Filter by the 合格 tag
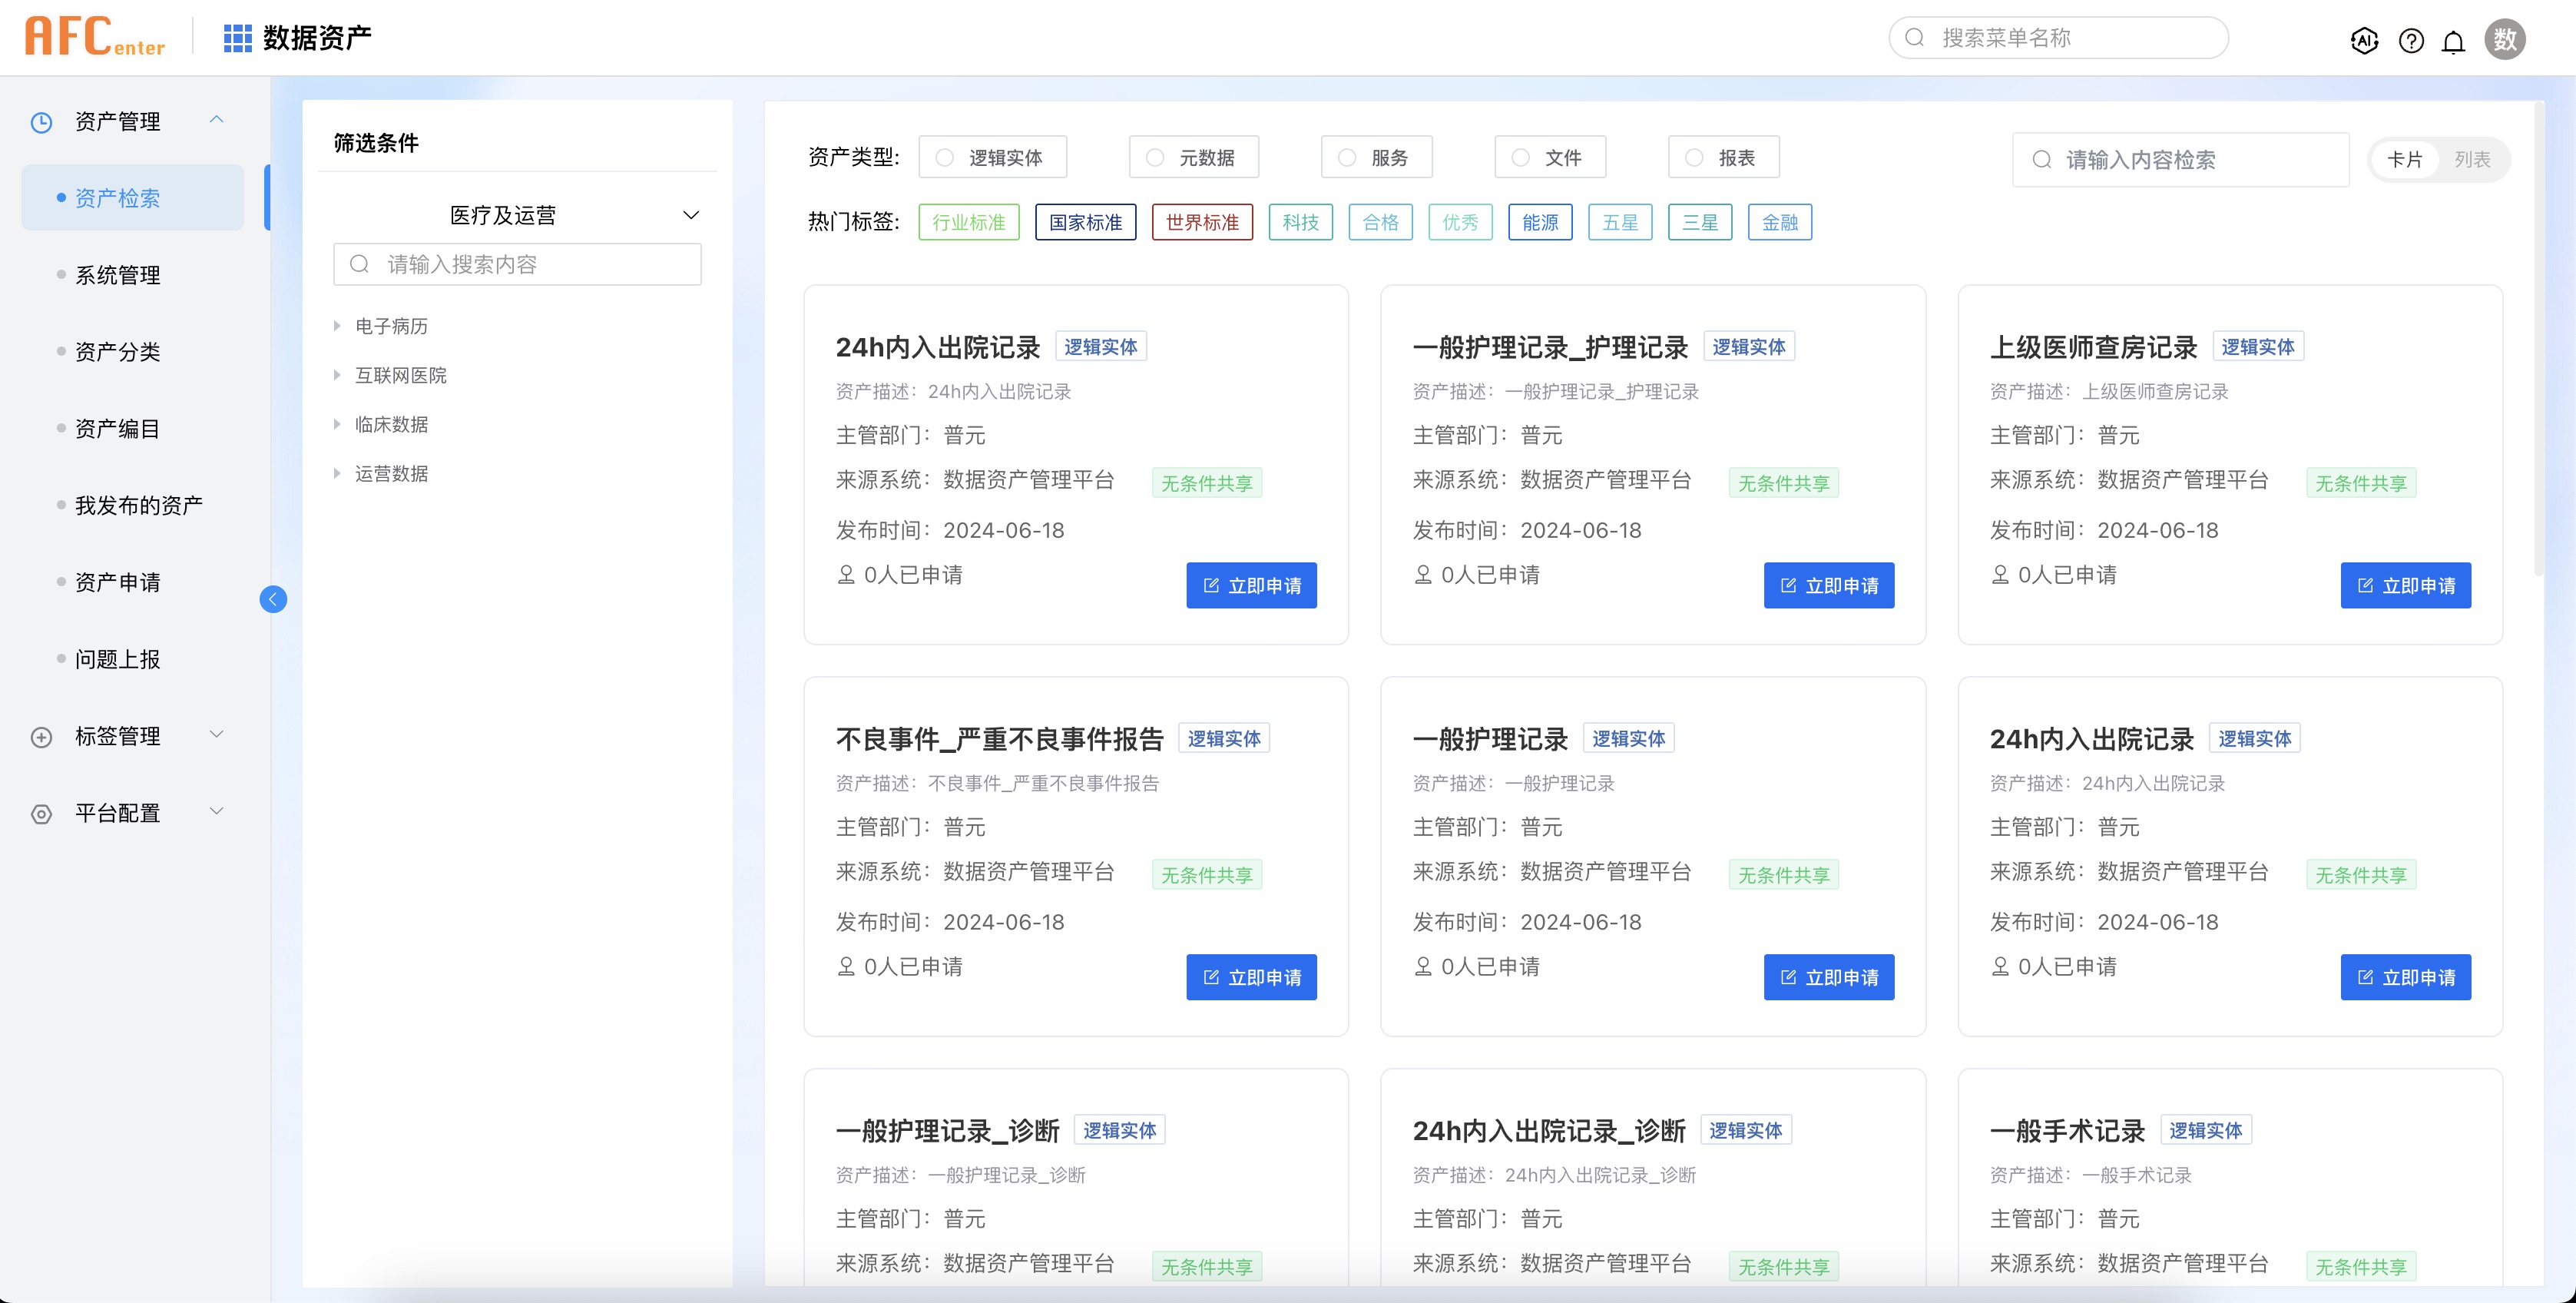 1381,222
